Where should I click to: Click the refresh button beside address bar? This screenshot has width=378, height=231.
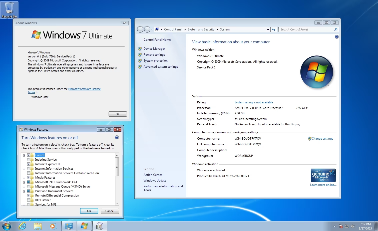[x=274, y=29]
